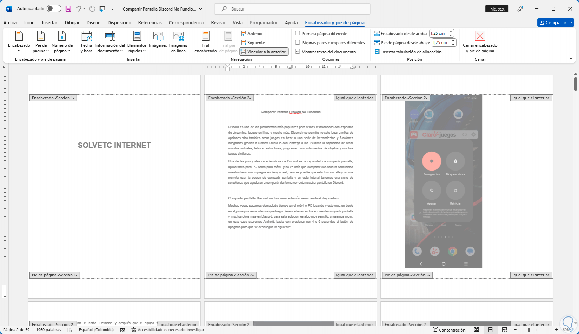Go to the Referencias tab
Screen dimensions: 579x334
[x=150, y=22]
